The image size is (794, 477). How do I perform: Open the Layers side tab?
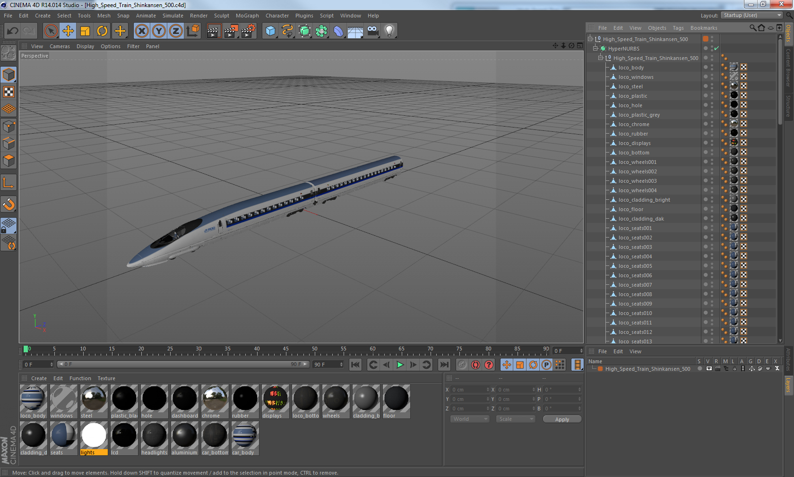pyautogui.click(x=788, y=384)
